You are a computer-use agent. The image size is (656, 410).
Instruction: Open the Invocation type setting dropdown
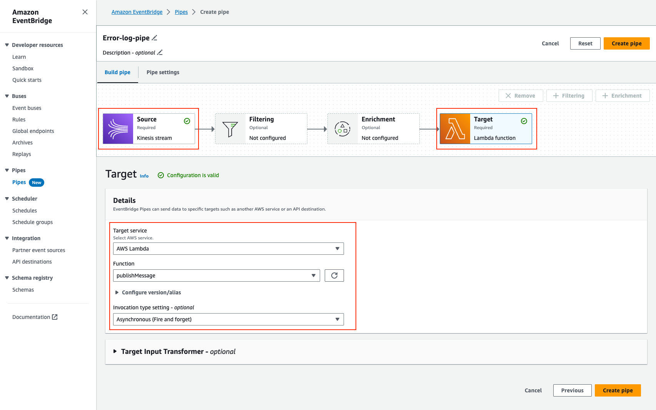tap(229, 319)
